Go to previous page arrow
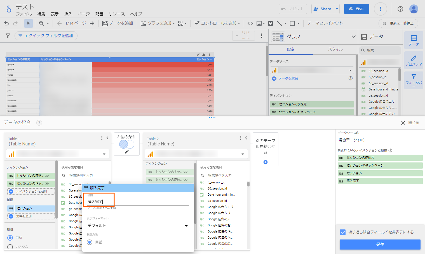Image resolution: width=425 pixels, height=254 pixels. (59, 23)
